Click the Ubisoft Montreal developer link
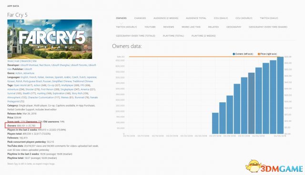 coord(29,65)
